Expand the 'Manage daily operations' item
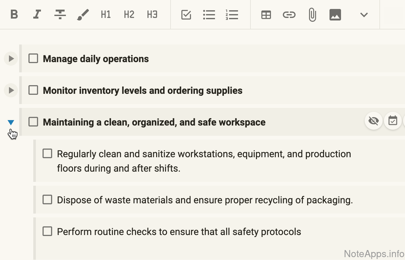The width and height of the screenshot is (405, 260). [x=11, y=59]
